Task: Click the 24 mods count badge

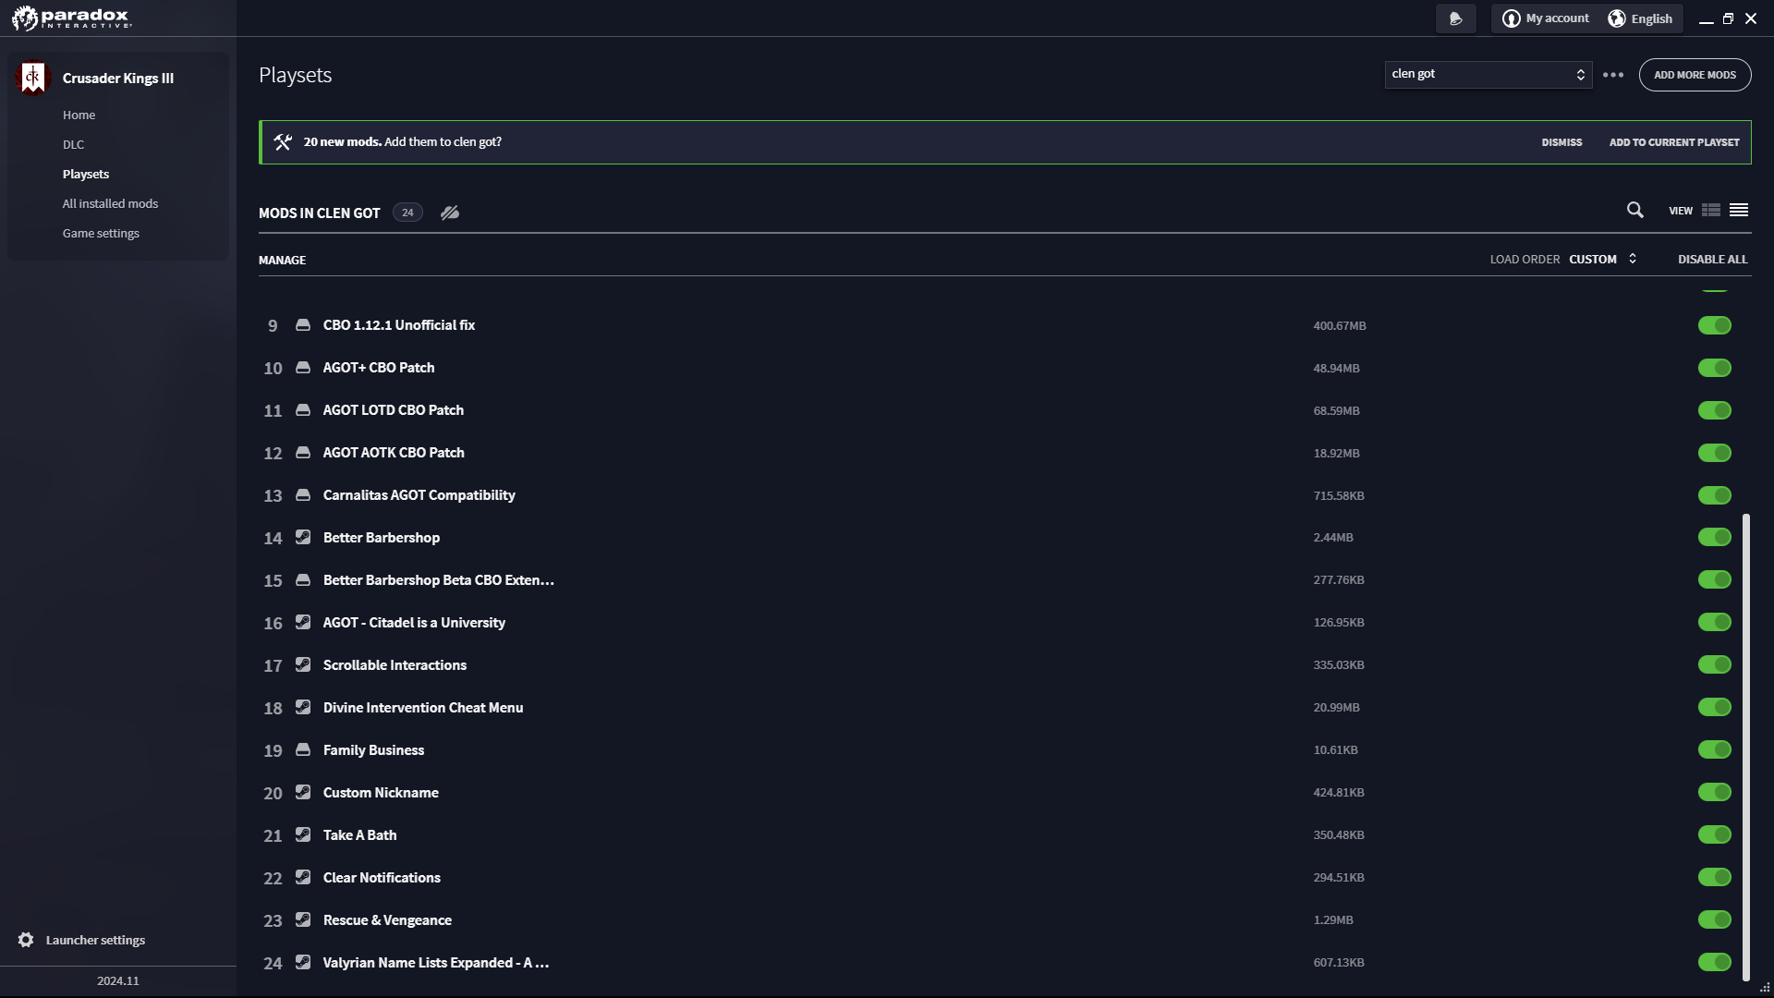Action: tap(407, 213)
